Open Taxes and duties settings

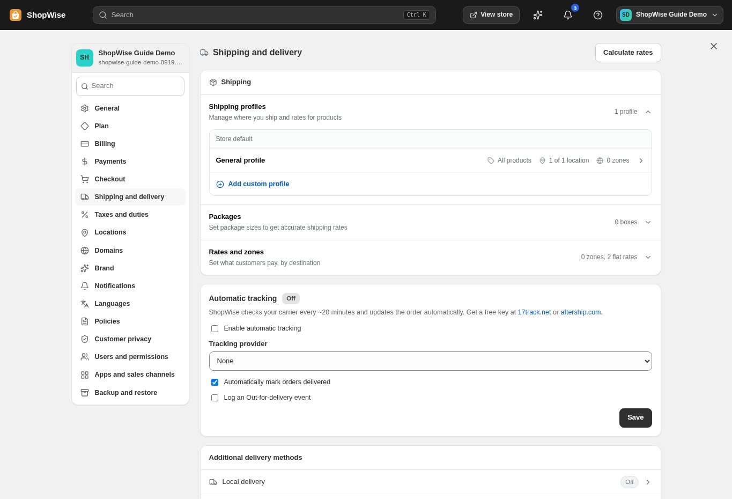point(130,215)
